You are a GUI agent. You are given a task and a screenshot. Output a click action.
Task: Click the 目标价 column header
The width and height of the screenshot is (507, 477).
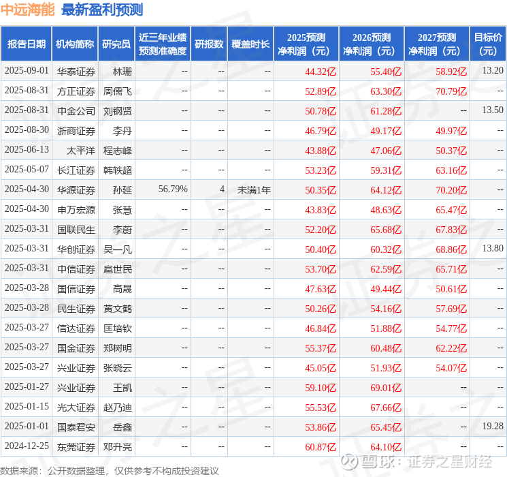coord(488,44)
